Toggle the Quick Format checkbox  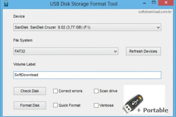pyautogui.click(x=56, y=105)
